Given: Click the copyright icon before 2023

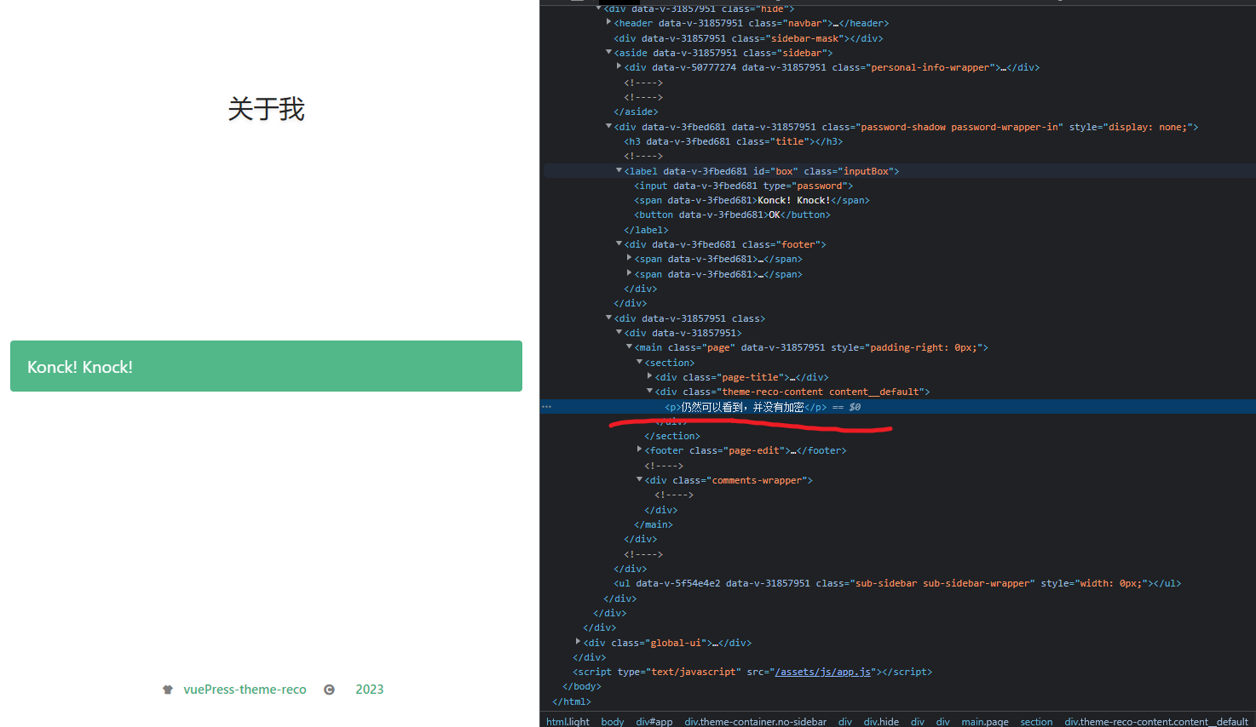Looking at the screenshot, I should coord(329,690).
